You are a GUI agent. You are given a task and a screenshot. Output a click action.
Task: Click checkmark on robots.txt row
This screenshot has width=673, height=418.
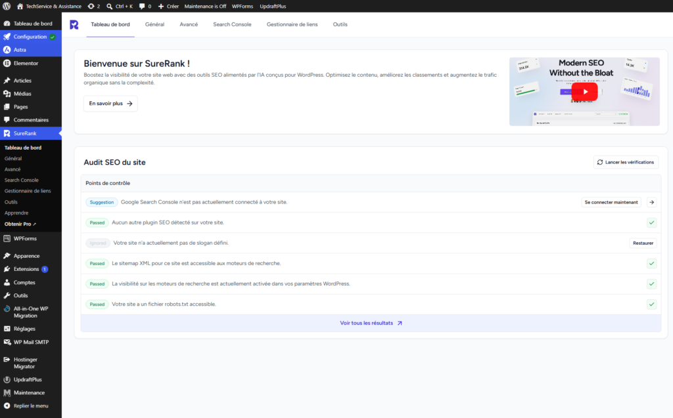tap(651, 304)
